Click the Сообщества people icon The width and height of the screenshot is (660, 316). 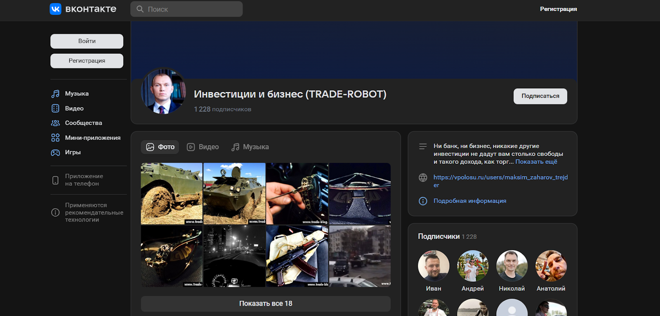coord(55,123)
